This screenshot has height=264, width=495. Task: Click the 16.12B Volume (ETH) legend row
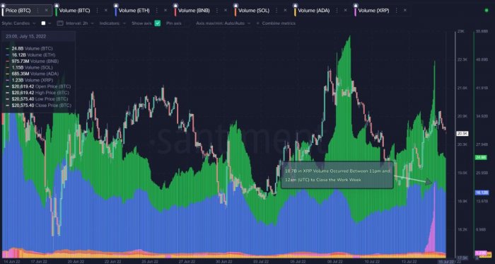click(x=30, y=55)
